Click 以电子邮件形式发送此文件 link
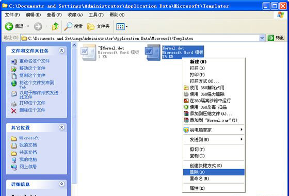289x196 pixels. click(x=39, y=95)
